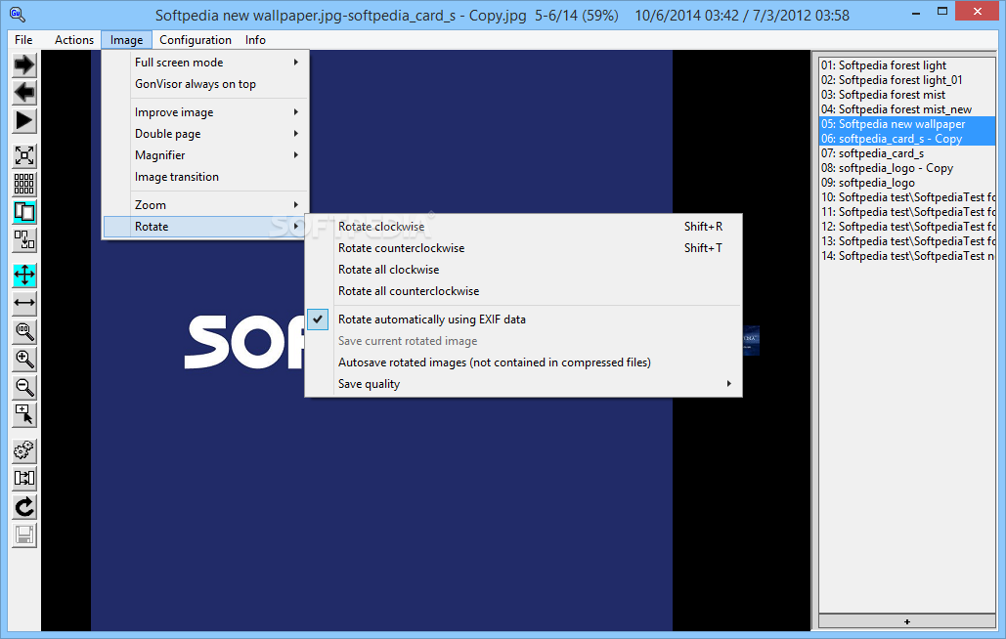Select 01: Softpedia forest light in file list

tap(907, 65)
